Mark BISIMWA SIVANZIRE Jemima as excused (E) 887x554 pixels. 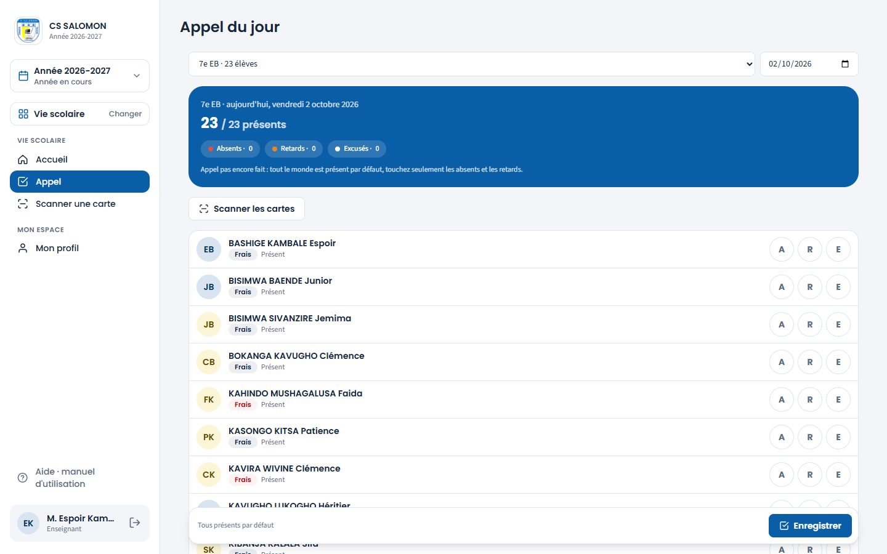point(838,324)
